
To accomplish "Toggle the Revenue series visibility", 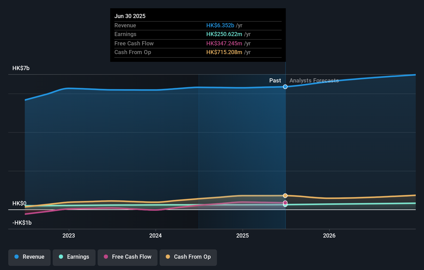I will point(29,257).
